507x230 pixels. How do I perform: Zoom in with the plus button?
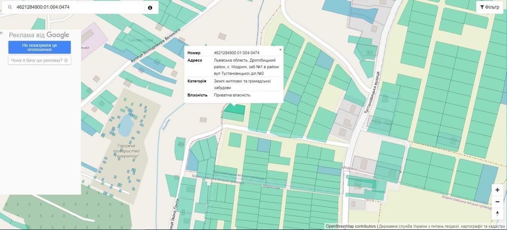(497, 190)
